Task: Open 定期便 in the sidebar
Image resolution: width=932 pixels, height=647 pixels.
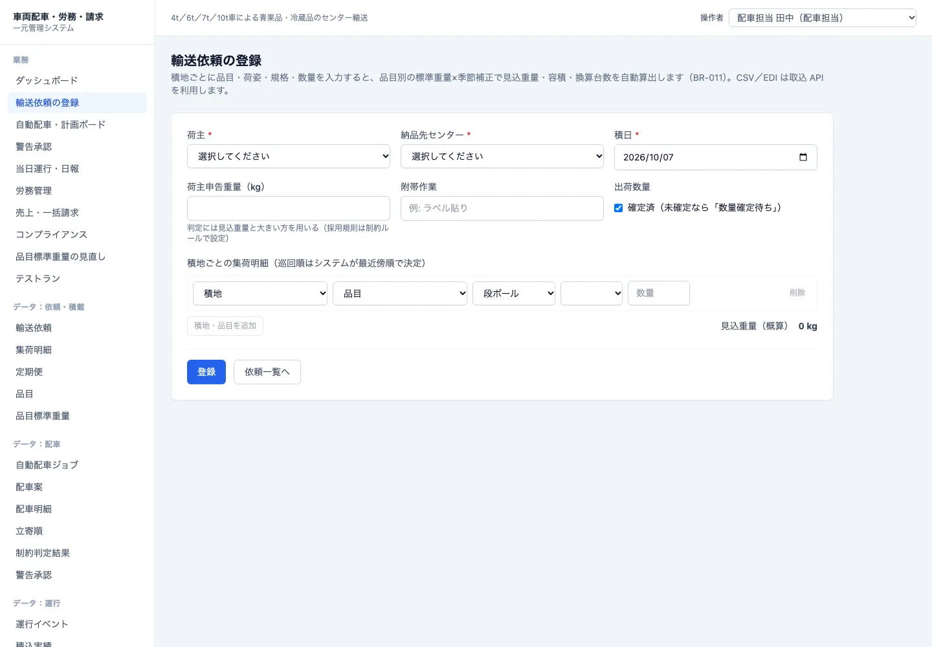Action: pyautogui.click(x=78, y=372)
